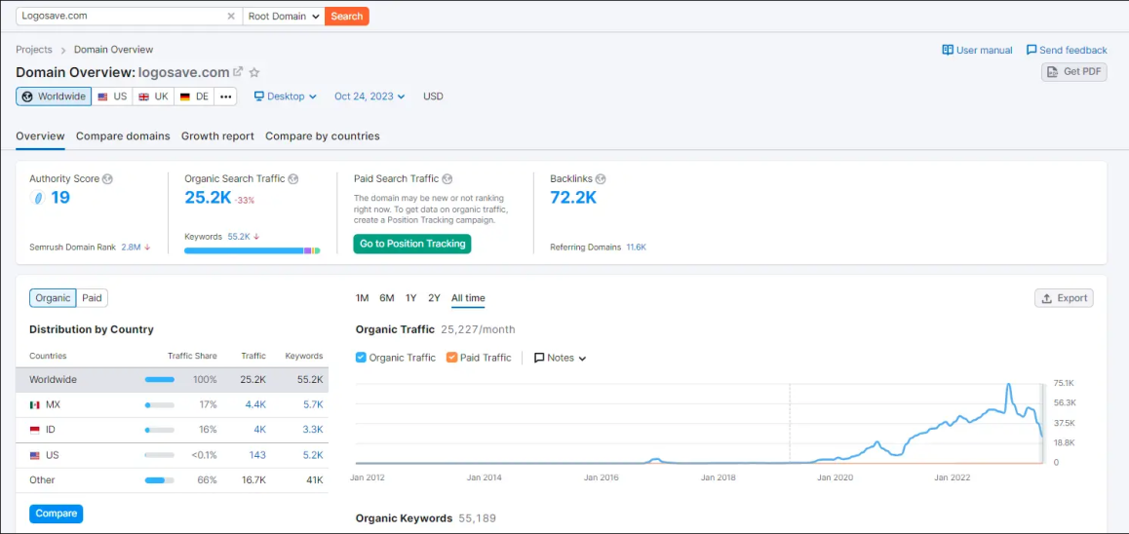Switch to the Overview tab
This screenshot has width=1129, height=534.
coord(40,136)
